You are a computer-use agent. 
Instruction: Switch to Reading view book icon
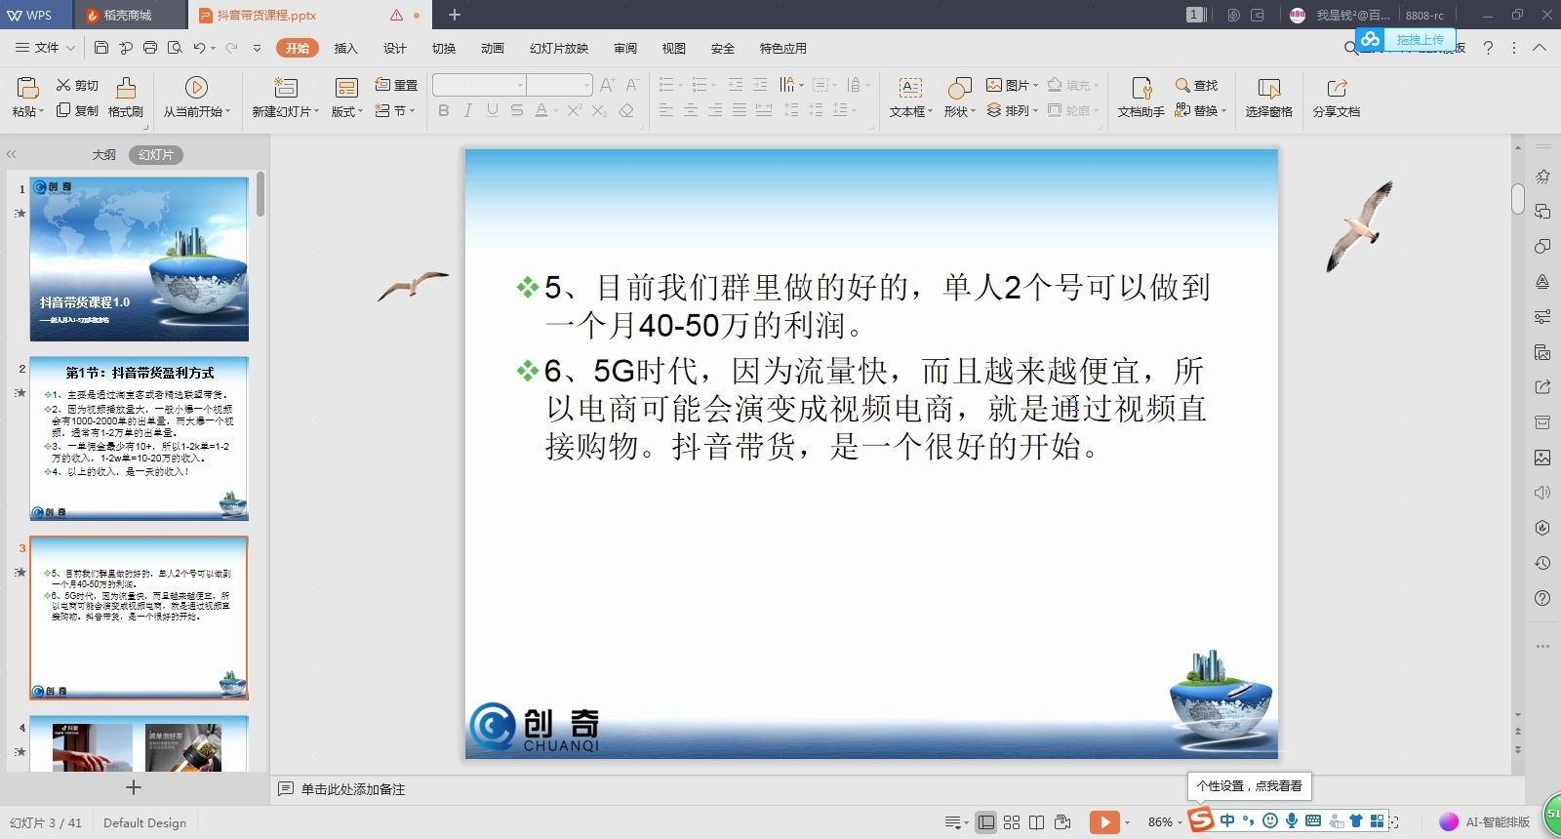point(1037,822)
